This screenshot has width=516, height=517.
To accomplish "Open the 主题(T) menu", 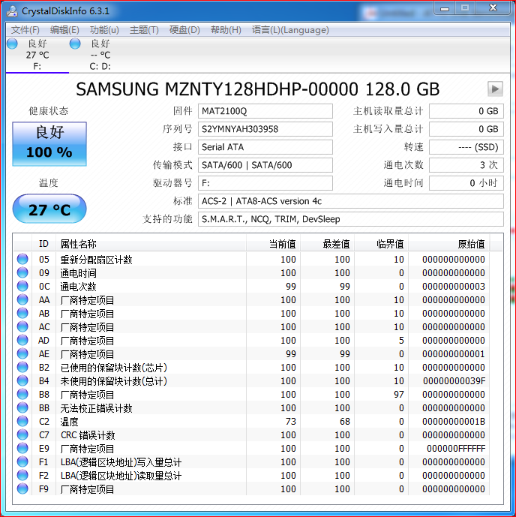I will [144, 30].
